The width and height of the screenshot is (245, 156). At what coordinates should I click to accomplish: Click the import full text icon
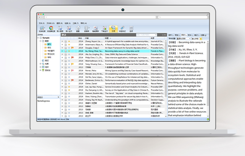pyautogui.click(x=69, y=29)
